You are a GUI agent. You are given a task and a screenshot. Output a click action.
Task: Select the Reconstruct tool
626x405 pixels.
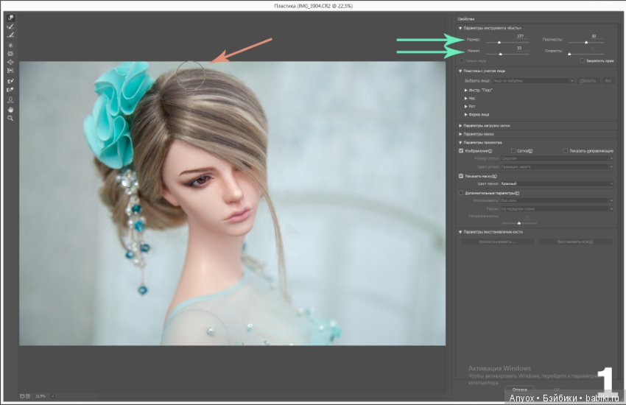click(10, 27)
